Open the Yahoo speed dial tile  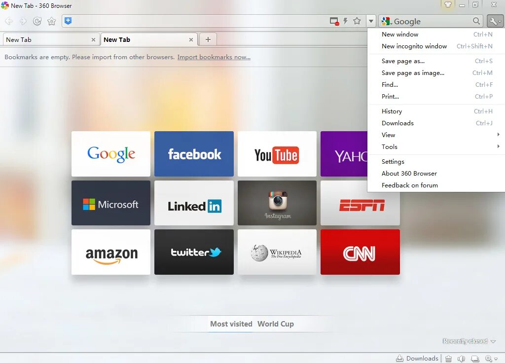[344, 154]
